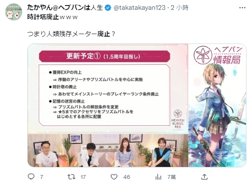Like the tweet with heart icon
The width and height of the screenshot is (252, 184).
[114, 177]
